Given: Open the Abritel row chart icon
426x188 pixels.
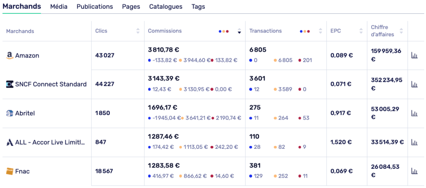Looking at the screenshot, I should pyautogui.click(x=414, y=113).
